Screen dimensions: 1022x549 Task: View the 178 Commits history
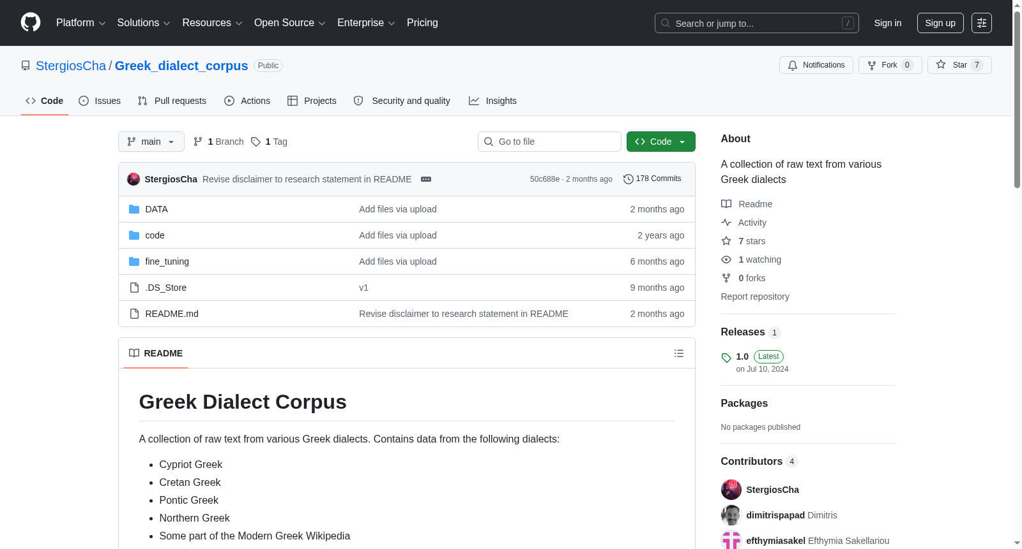click(652, 179)
